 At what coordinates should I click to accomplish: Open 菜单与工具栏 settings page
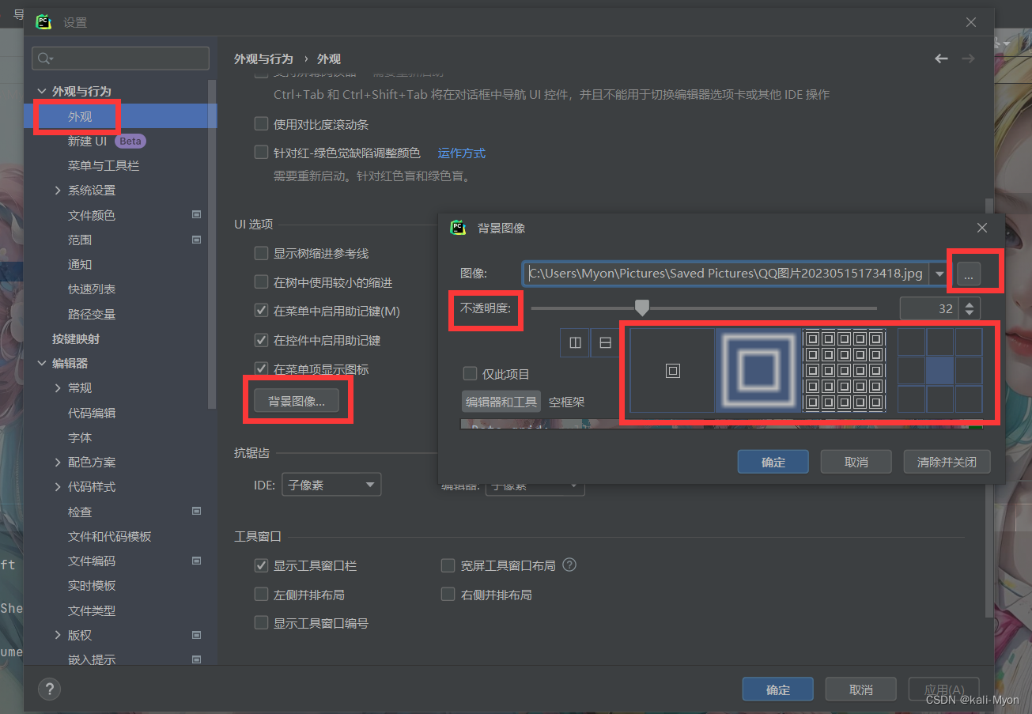[x=104, y=166]
